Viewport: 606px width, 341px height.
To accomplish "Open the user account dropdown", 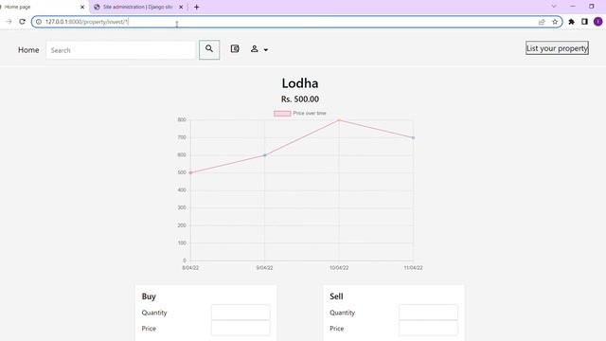I will tap(258, 49).
